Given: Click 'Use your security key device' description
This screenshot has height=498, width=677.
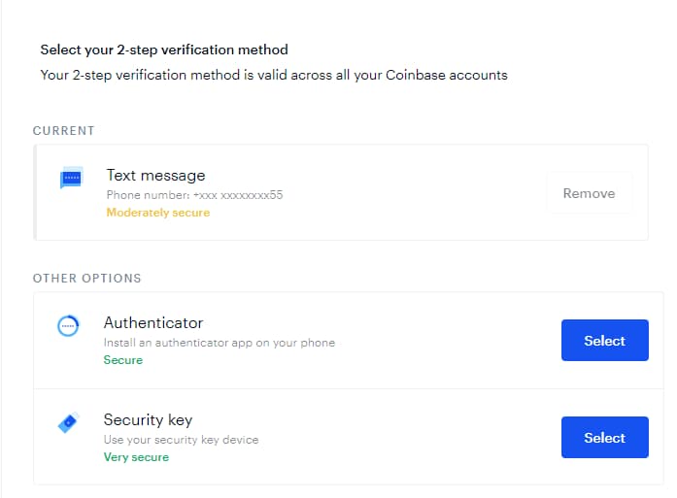Looking at the screenshot, I should pyautogui.click(x=181, y=440).
